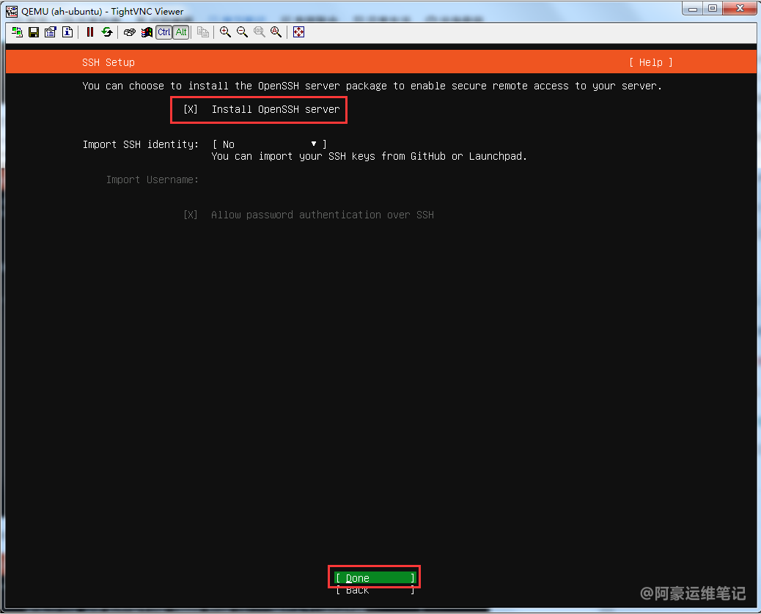Click the Zoom in magnifier icon

[226, 32]
